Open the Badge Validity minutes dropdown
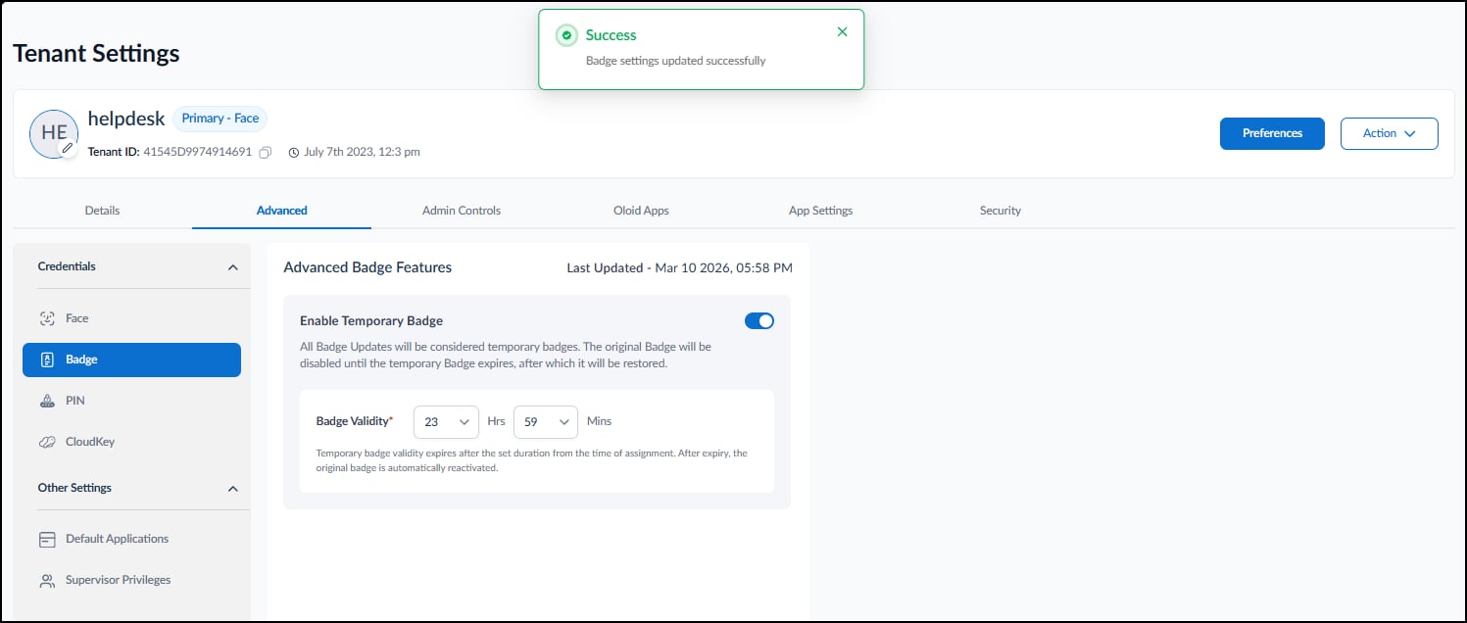1467x623 pixels. pyautogui.click(x=546, y=421)
